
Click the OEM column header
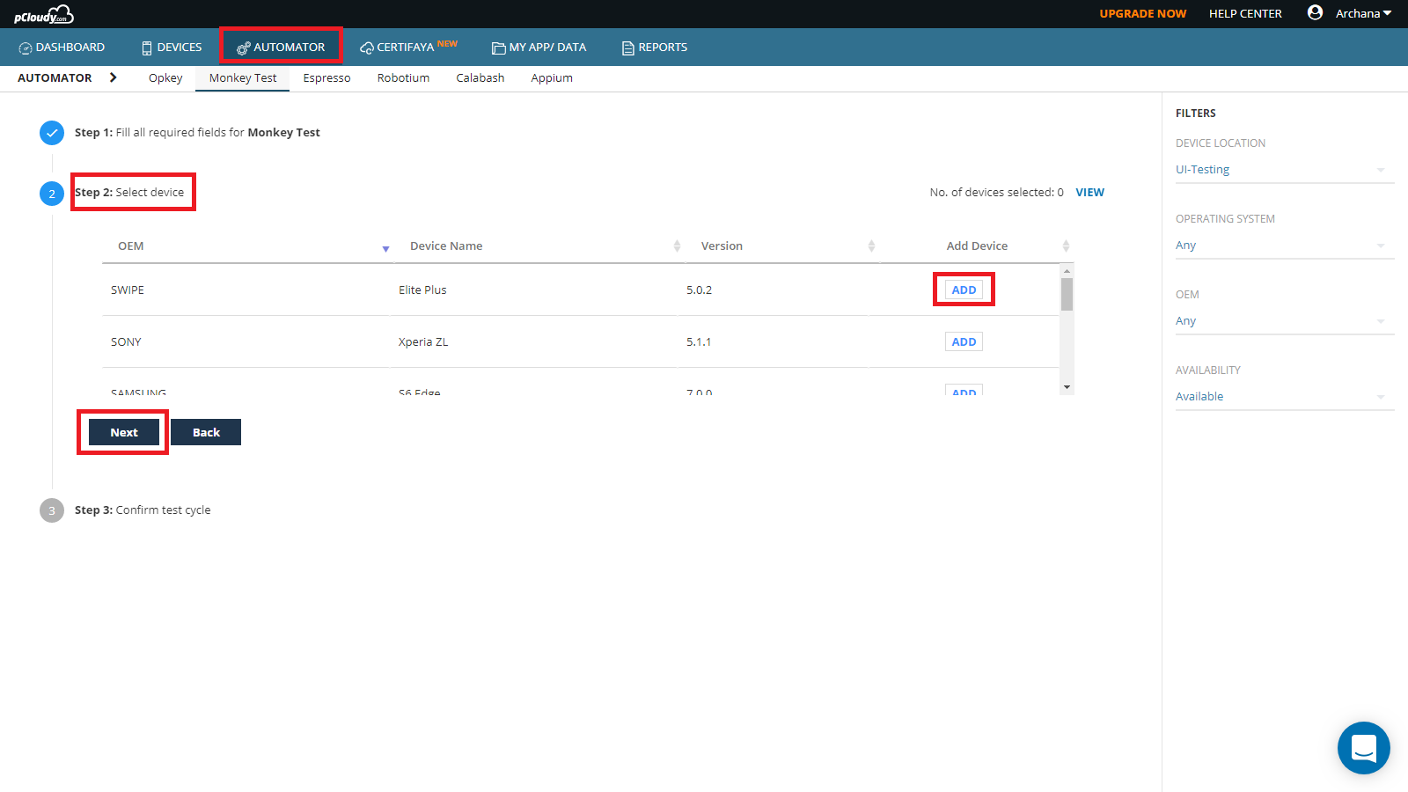[131, 246]
